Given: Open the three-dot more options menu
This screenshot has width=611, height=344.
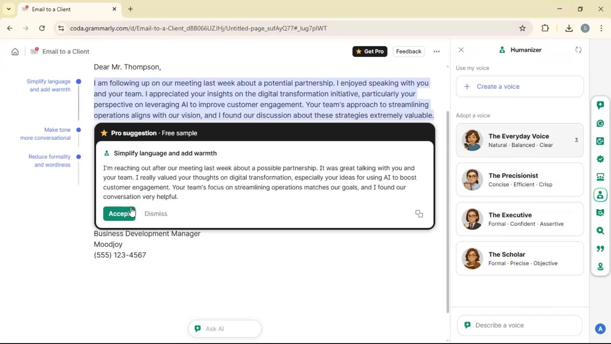Looking at the screenshot, I should [436, 52].
